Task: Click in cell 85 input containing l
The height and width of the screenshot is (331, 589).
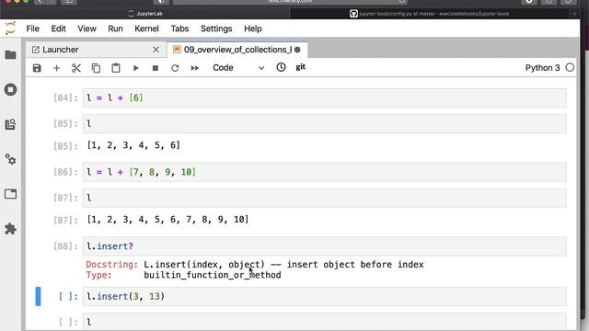Action: pos(325,123)
